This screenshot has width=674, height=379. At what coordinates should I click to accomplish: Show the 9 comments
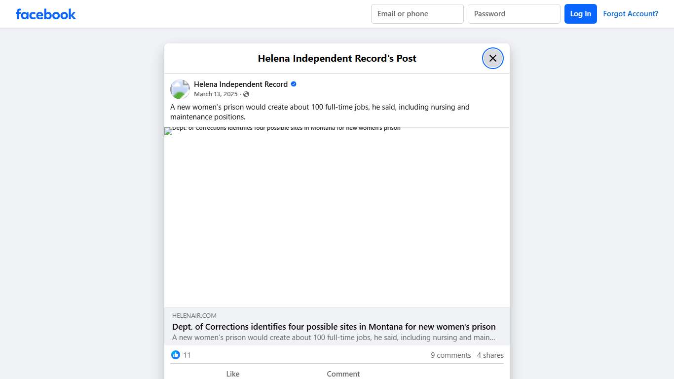click(450, 355)
